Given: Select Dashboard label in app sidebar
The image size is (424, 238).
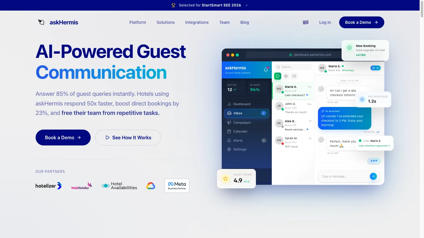Looking at the screenshot, I should coord(242,104).
